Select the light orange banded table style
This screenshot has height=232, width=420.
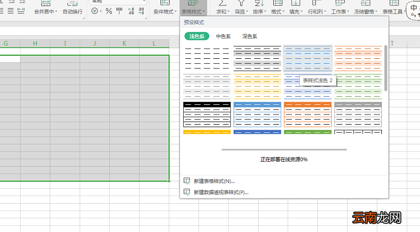(358, 59)
